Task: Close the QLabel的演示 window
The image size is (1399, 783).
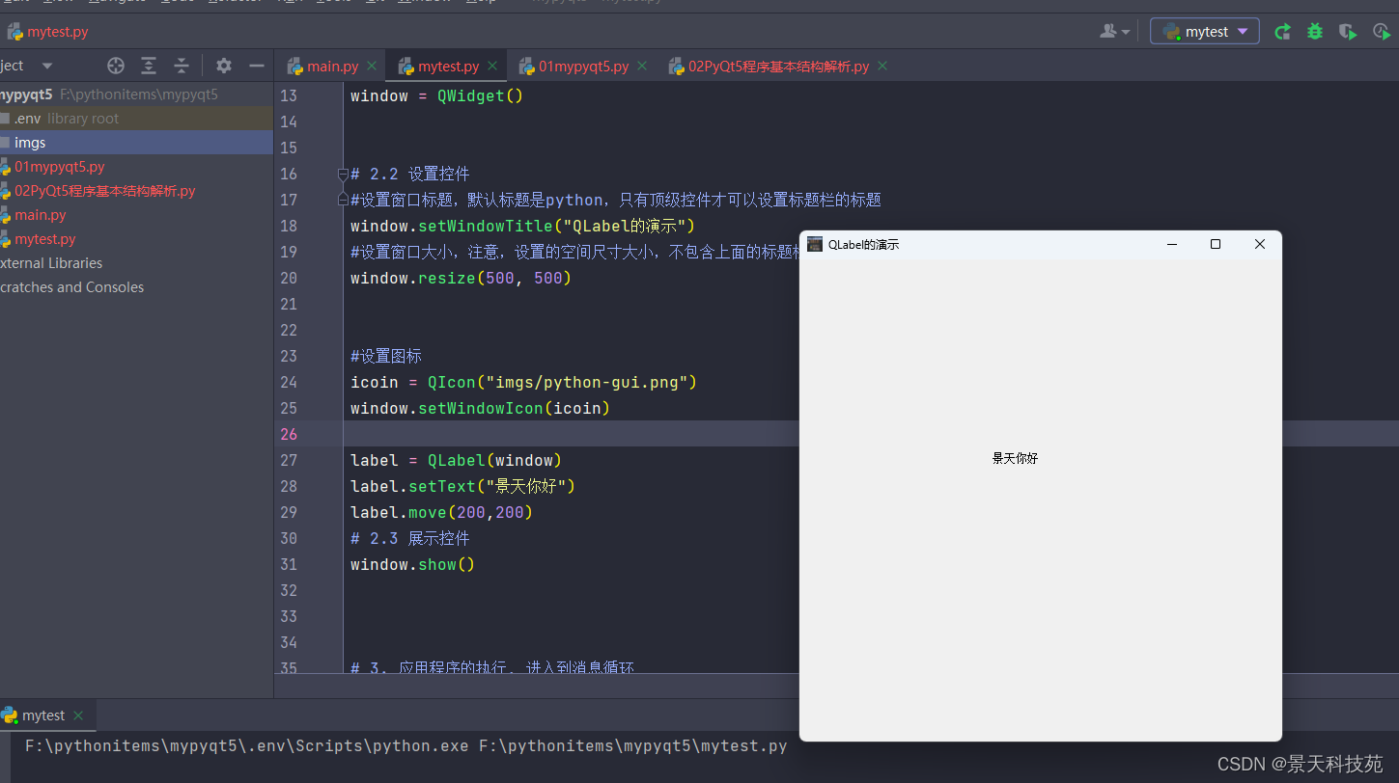Action: click(1259, 244)
